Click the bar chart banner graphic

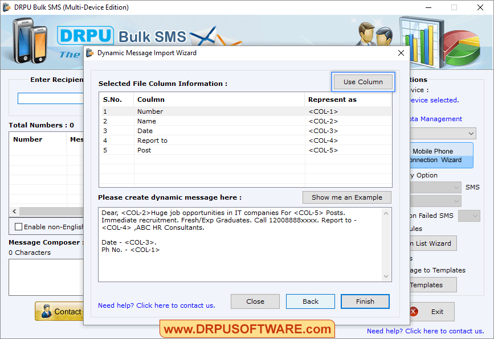[x=421, y=41]
